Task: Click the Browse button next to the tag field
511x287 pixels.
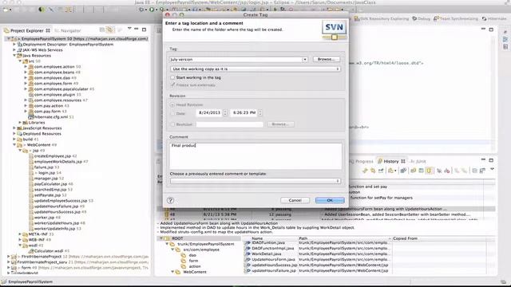Action: 327,59
